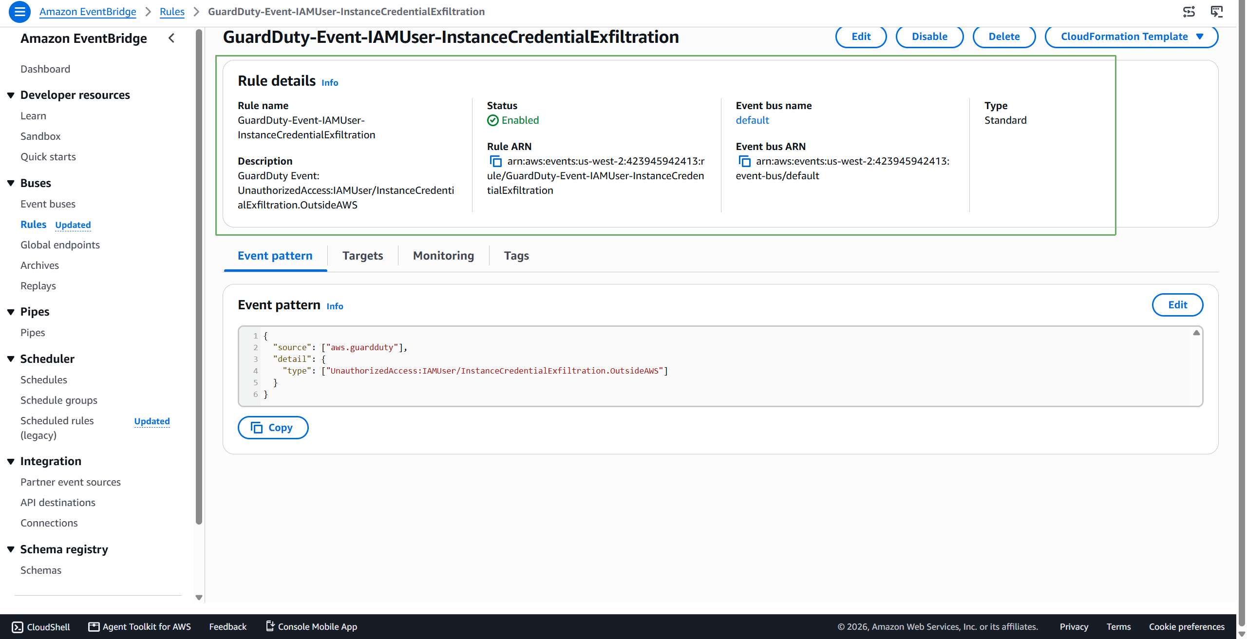The width and height of the screenshot is (1247, 639).
Task: Click the Edit button in page header
Action: (x=861, y=37)
